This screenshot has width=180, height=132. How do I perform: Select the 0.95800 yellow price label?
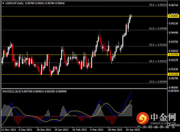coord(173,16)
